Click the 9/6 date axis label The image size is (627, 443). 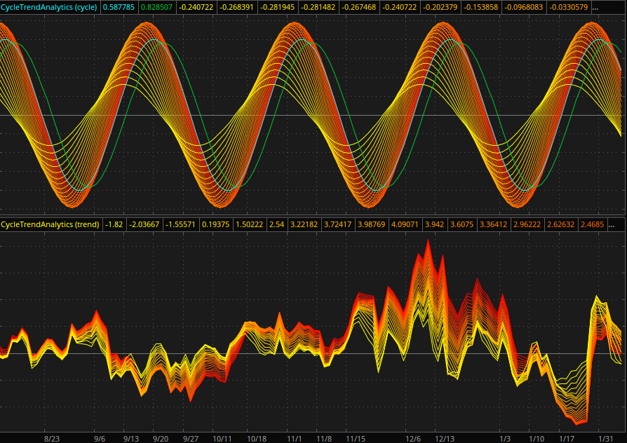point(100,438)
